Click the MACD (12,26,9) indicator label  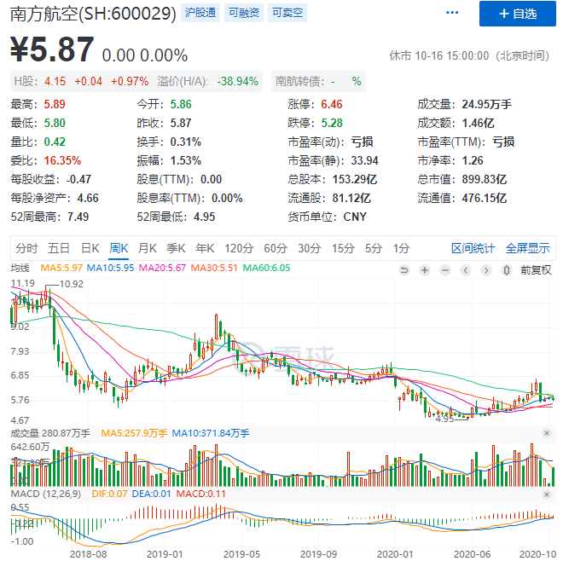point(46,494)
